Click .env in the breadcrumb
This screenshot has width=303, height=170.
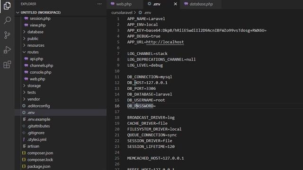[147, 13]
